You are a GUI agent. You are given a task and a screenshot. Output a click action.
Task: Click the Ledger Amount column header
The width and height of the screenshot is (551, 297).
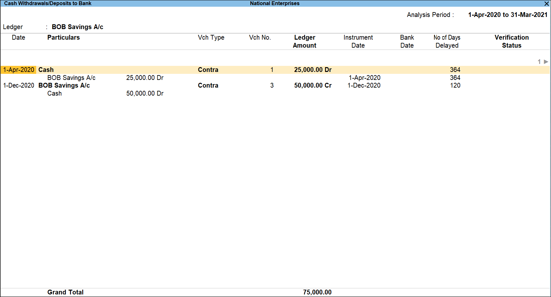(x=304, y=42)
